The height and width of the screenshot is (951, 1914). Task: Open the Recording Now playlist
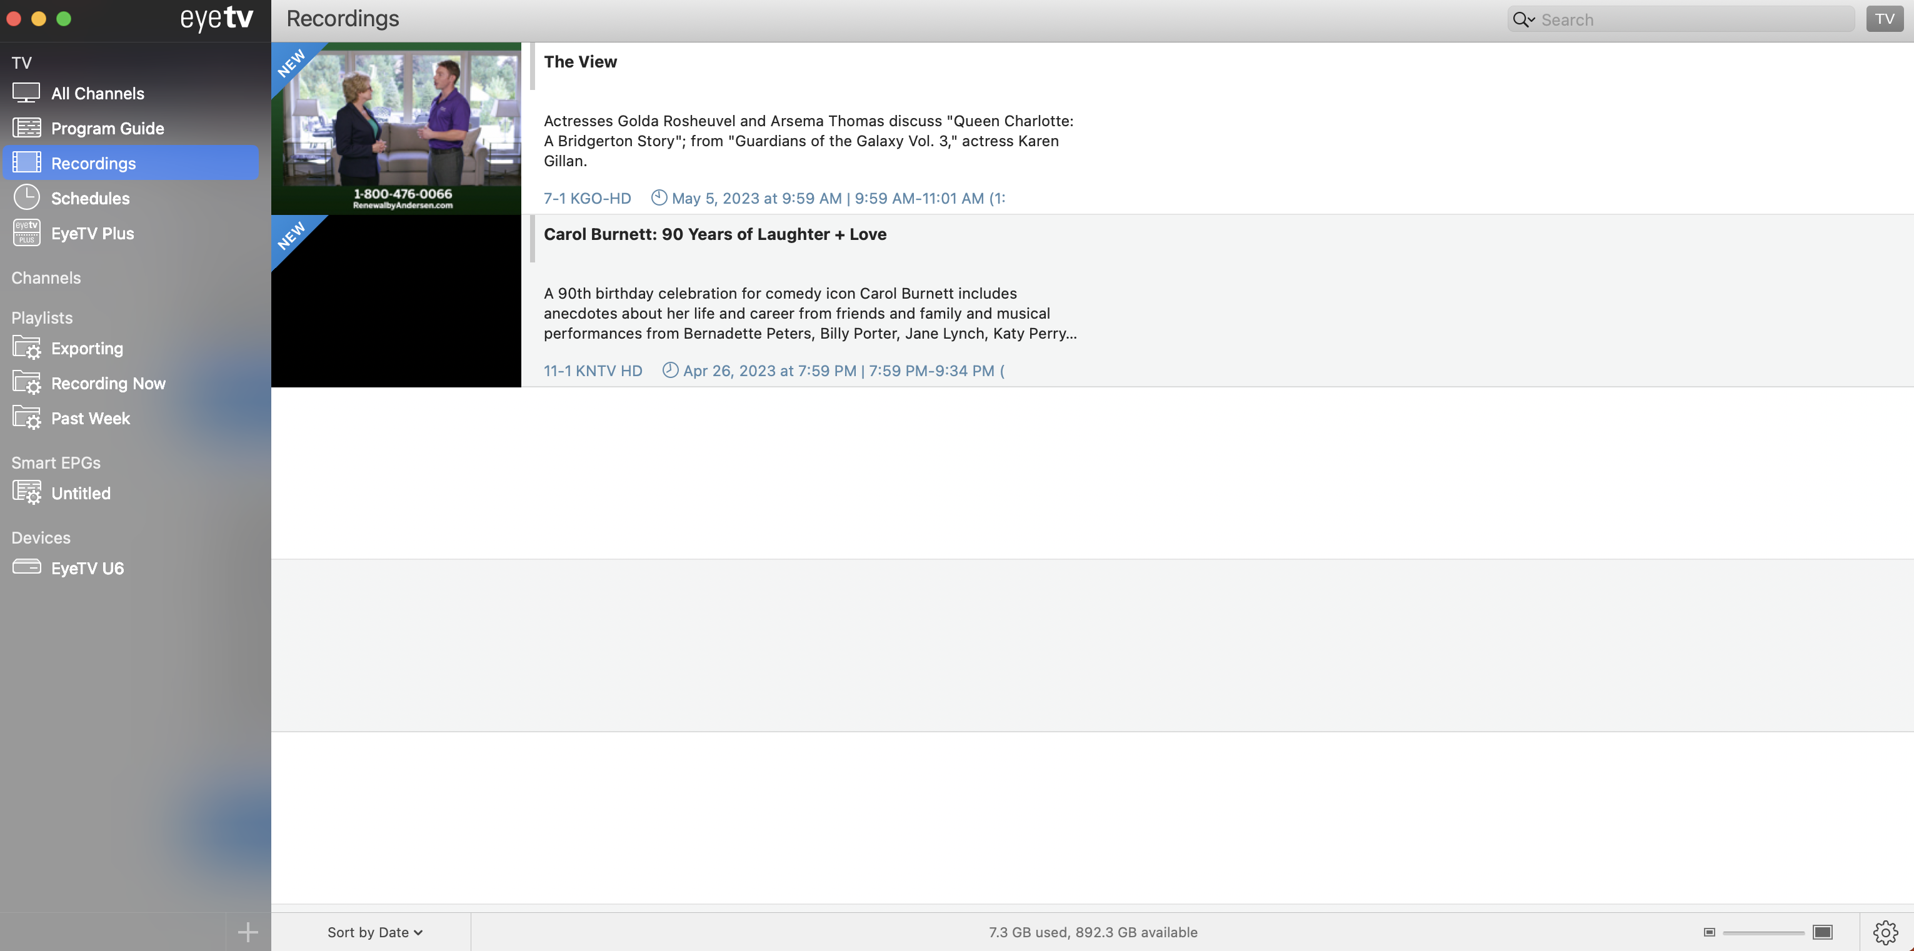[108, 384]
